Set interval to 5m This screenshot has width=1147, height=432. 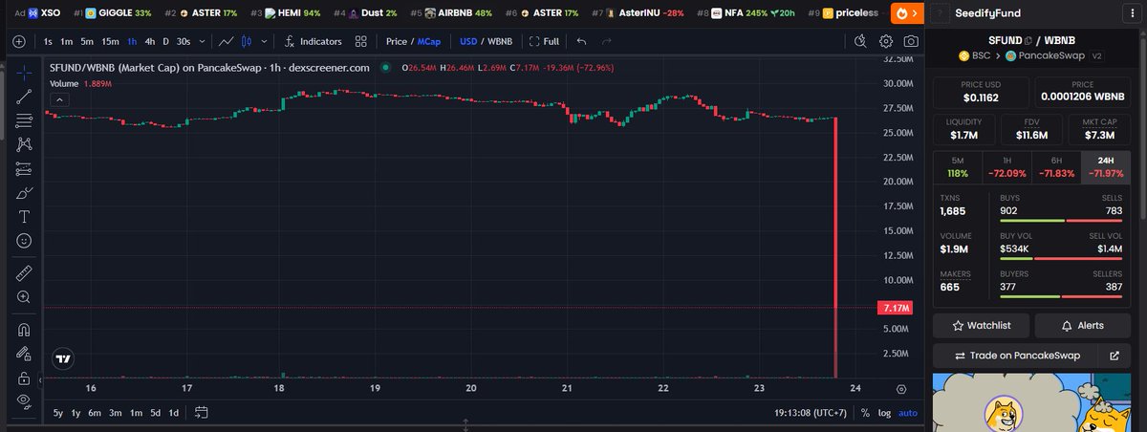tap(87, 42)
